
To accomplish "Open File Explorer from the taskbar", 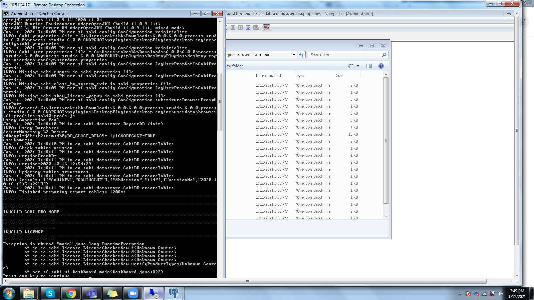I will 29,293.
